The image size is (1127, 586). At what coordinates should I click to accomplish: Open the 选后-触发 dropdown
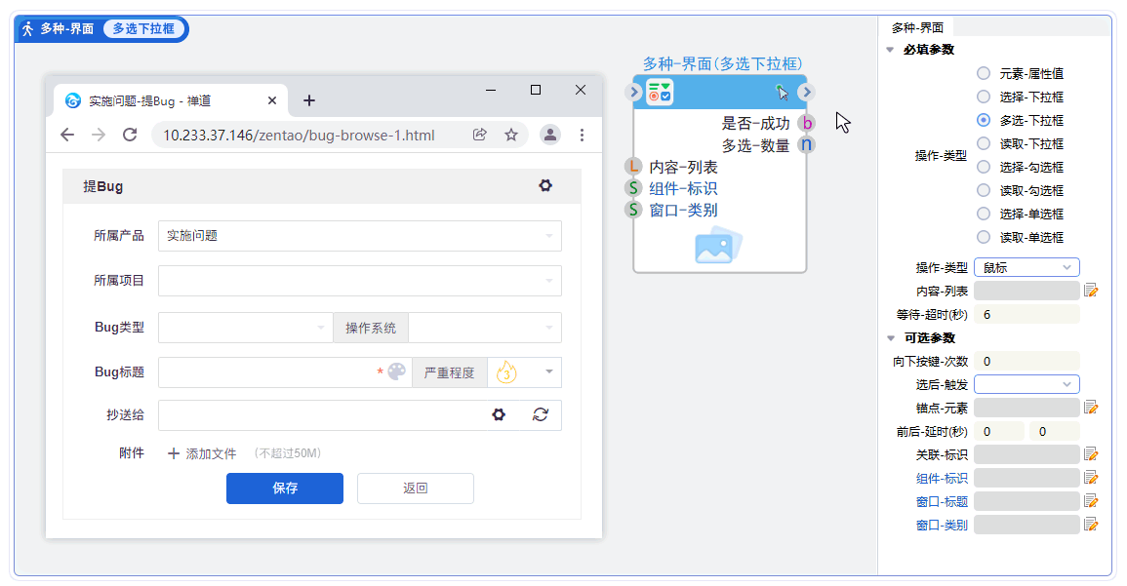[1026, 384]
